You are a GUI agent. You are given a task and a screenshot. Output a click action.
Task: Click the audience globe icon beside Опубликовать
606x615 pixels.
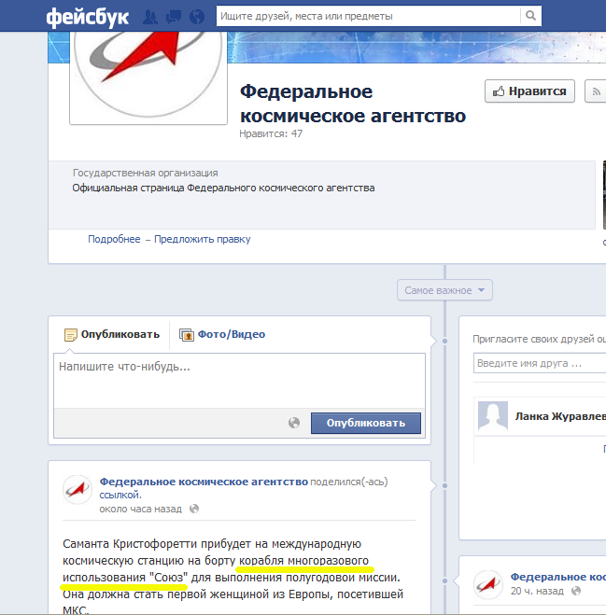[294, 423]
